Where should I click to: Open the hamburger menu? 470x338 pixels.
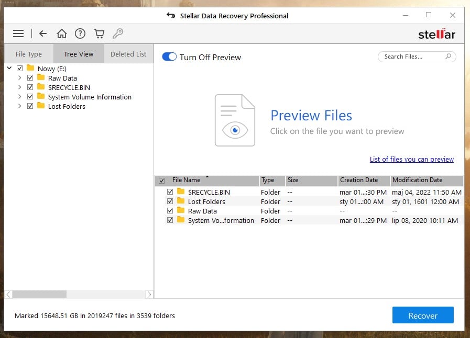[18, 33]
